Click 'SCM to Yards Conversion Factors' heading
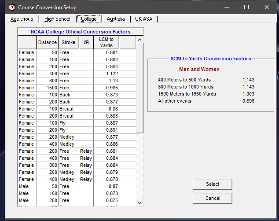This screenshot has height=221, width=279. (211, 59)
